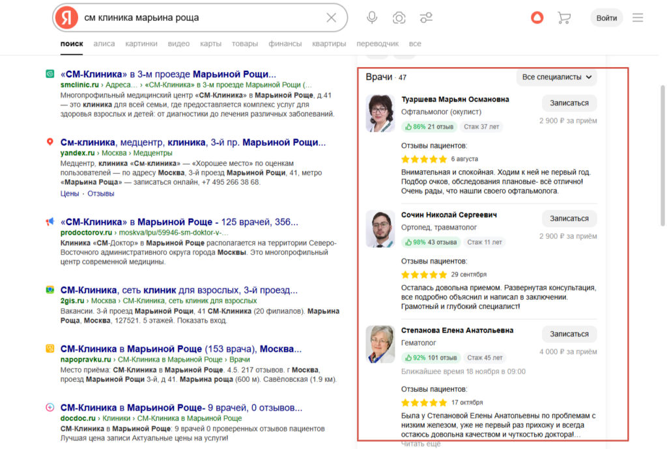Click the Читать ещё link
The width and height of the screenshot is (667, 449).
coord(421,444)
